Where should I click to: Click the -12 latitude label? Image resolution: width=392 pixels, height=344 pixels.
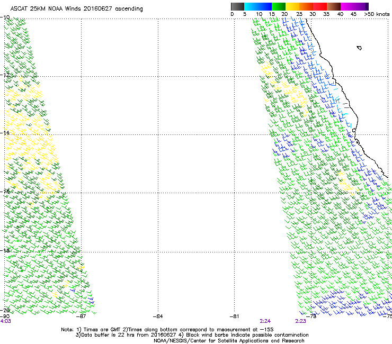click(x=5, y=75)
